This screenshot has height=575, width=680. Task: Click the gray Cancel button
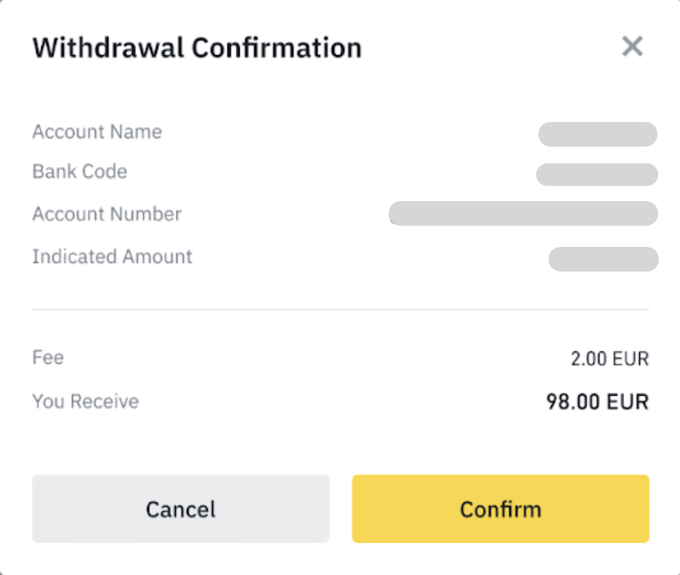pos(180,509)
